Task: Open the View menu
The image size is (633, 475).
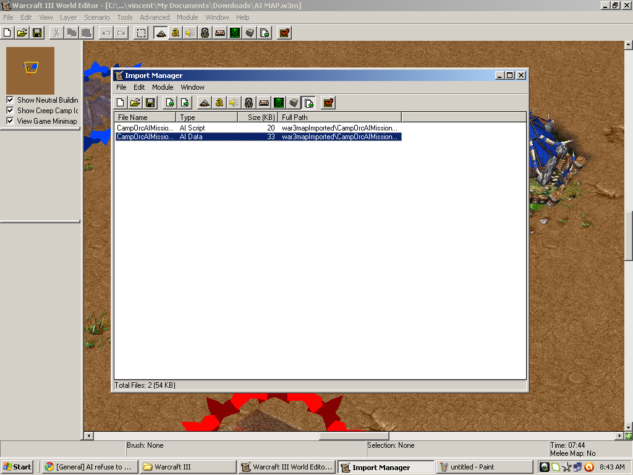Action: tap(46, 17)
